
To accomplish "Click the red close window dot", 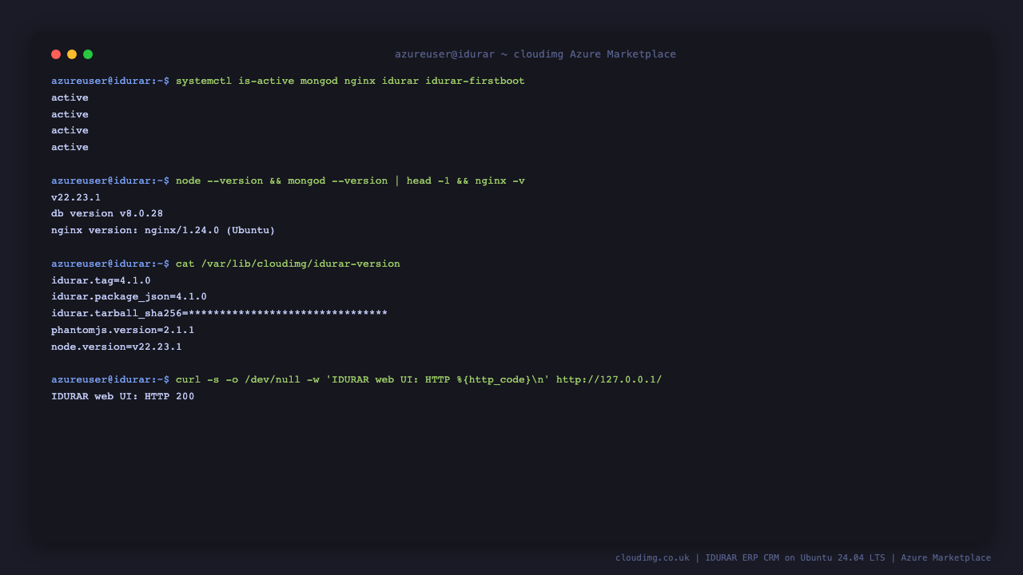I will tap(56, 54).
